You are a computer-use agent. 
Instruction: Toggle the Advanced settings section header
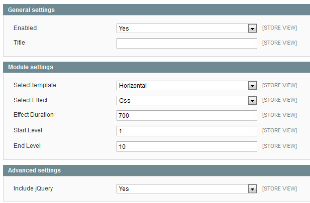(157, 170)
